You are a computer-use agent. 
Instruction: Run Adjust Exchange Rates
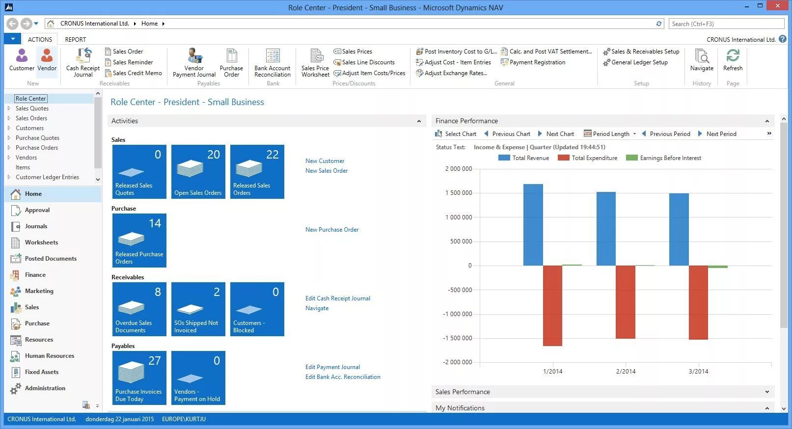[x=452, y=73]
